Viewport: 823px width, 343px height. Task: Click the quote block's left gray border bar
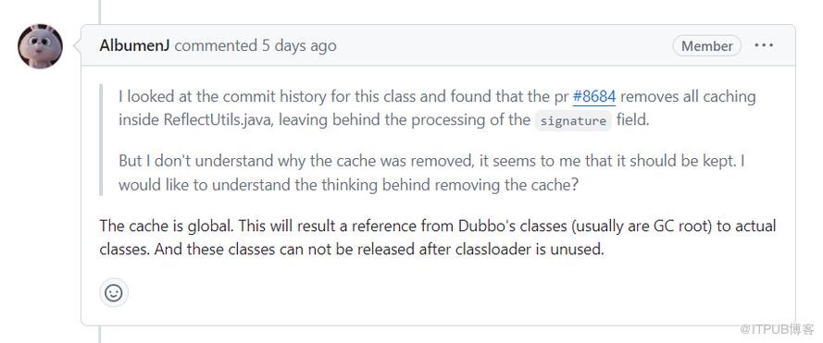[101, 140]
